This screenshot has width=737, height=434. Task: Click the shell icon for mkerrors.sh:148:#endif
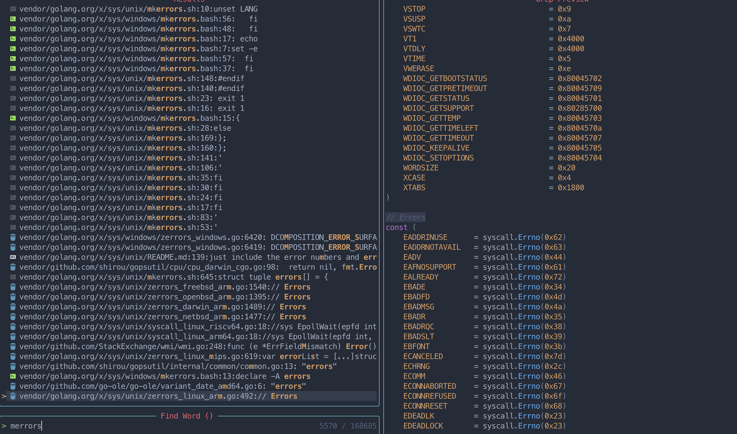[x=13, y=78]
